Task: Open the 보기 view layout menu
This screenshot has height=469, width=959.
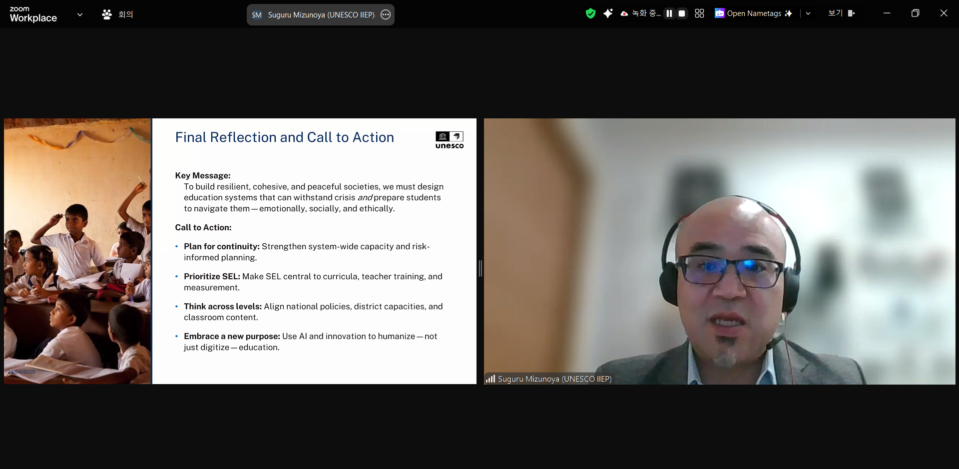Action: 842,13
